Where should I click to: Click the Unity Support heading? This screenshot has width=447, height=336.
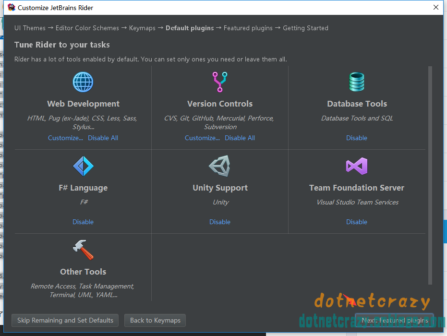(x=220, y=188)
